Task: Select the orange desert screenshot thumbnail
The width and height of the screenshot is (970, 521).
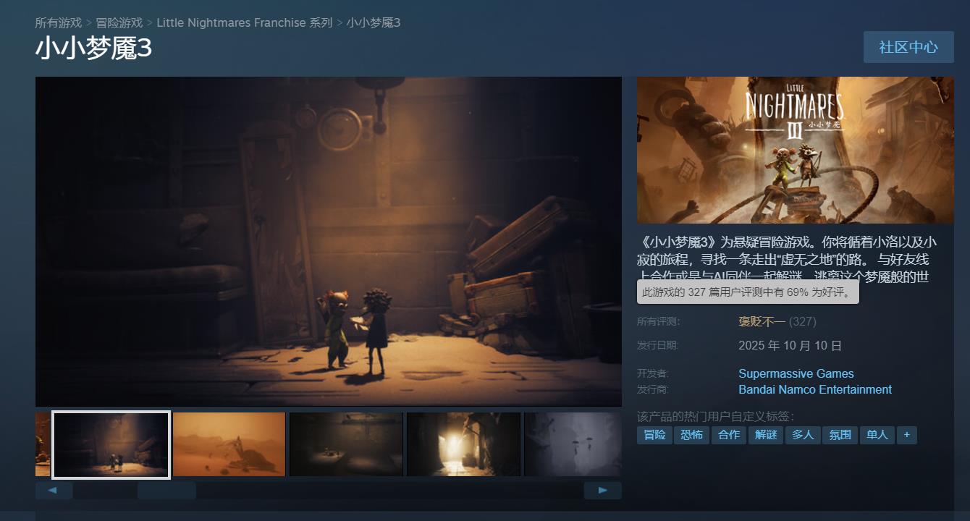Action: pos(229,444)
